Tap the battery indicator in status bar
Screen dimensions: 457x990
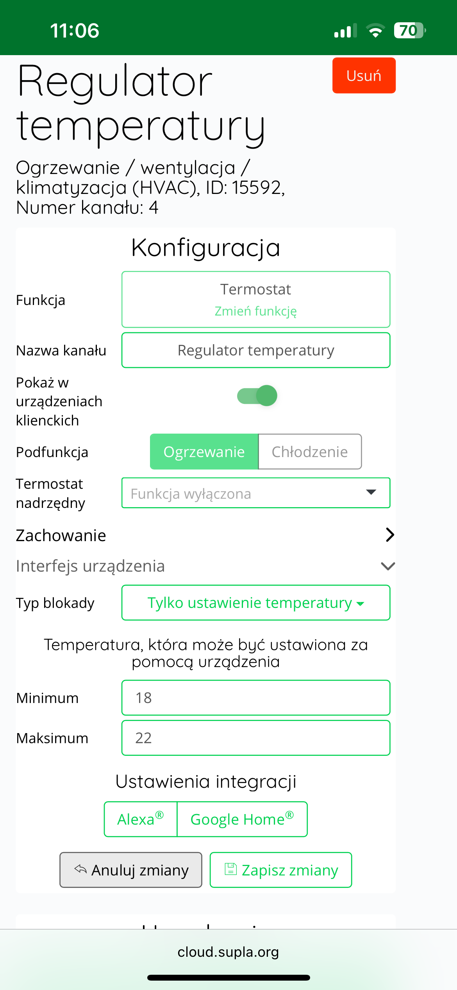(x=410, y=30)
